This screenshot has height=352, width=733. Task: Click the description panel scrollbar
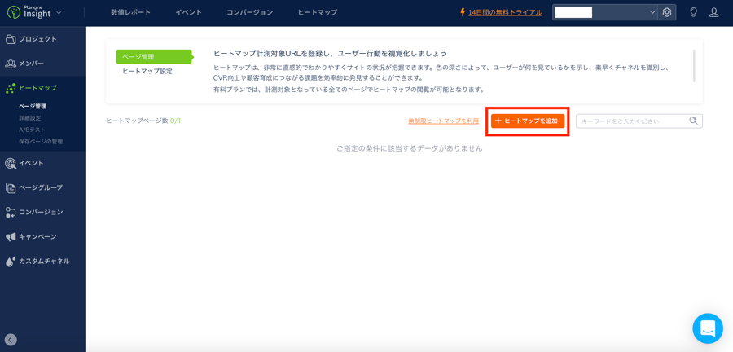(x=694, y=66)
